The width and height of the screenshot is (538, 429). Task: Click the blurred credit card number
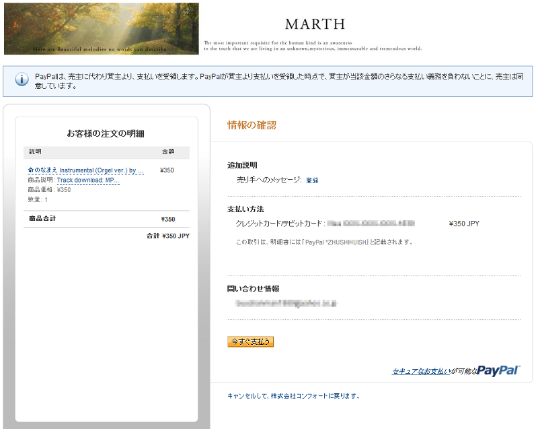371,223
